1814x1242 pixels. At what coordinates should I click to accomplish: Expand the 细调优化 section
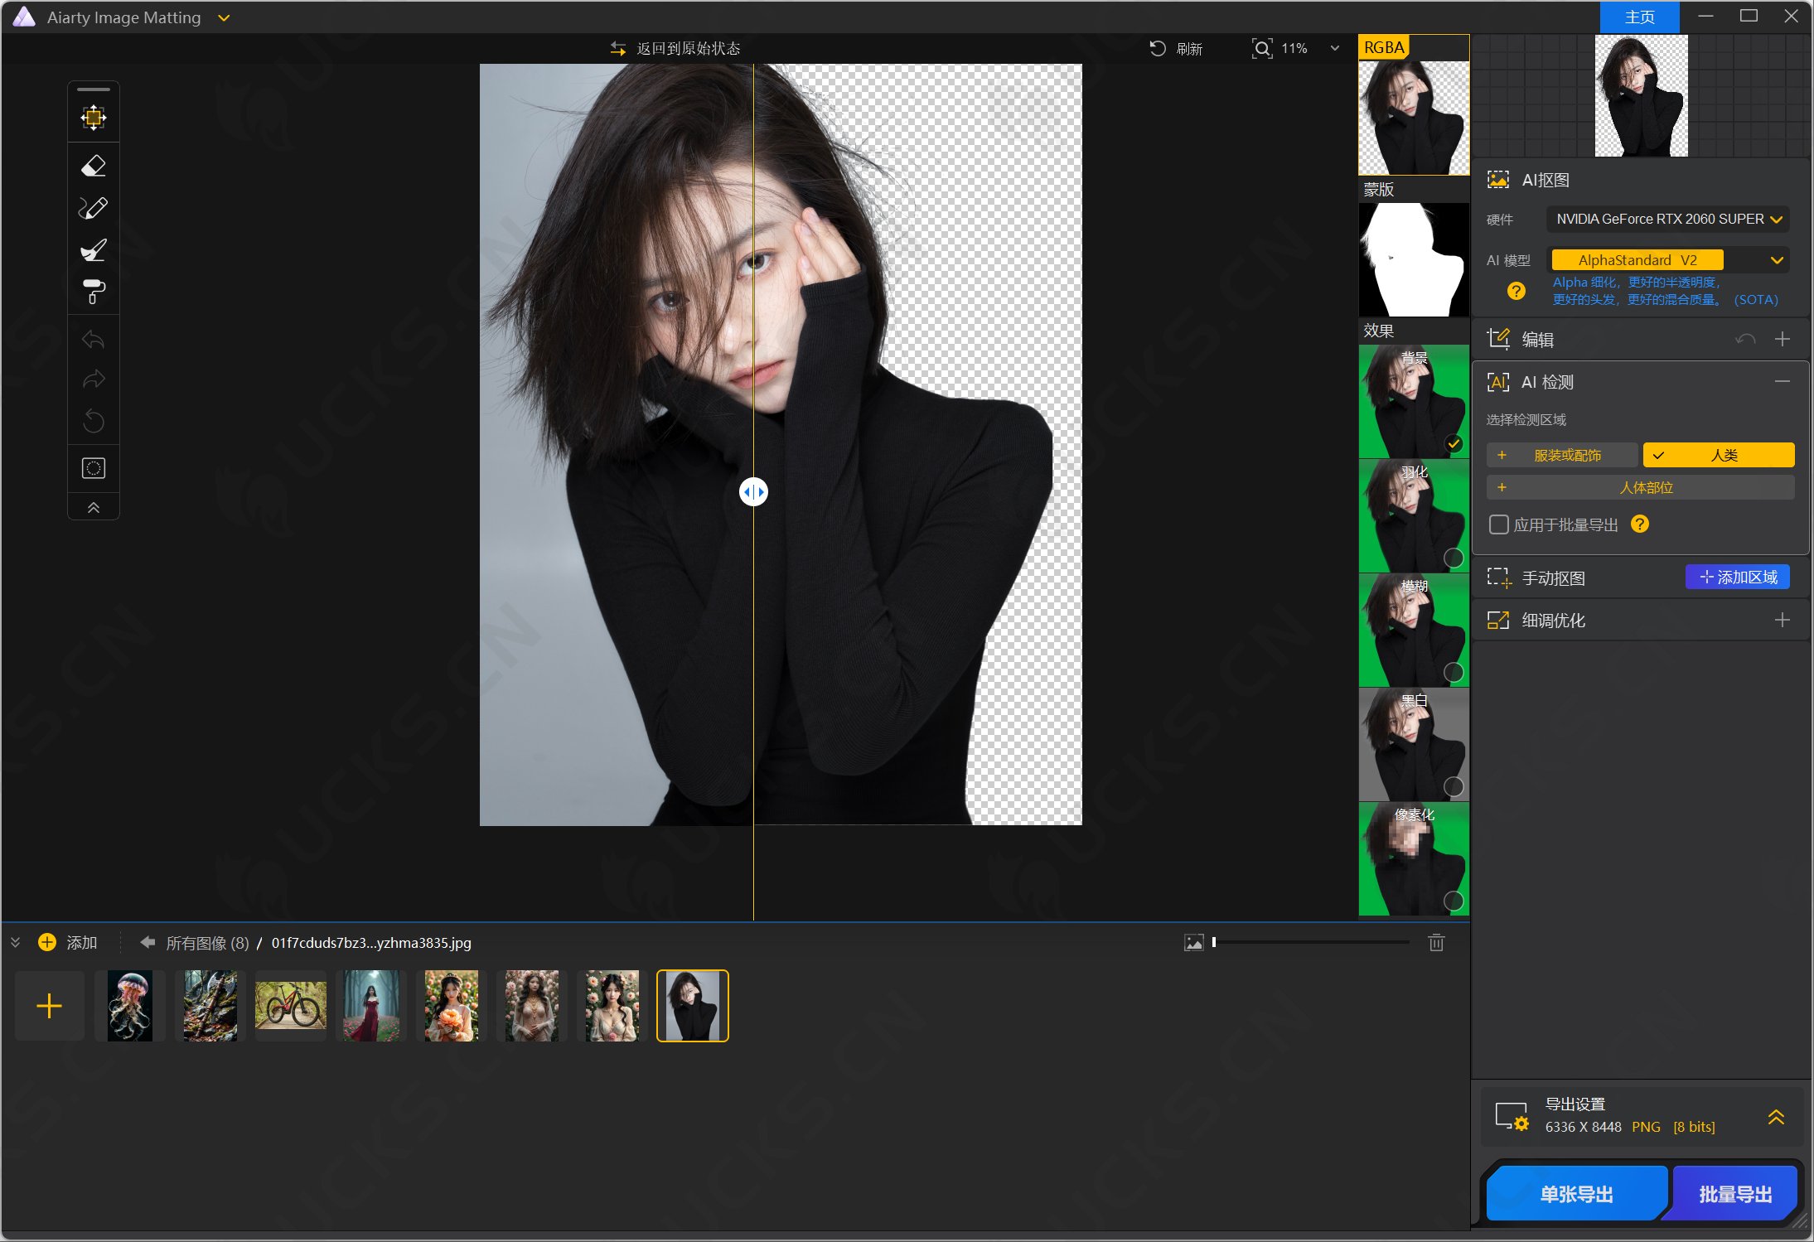[x=1783, y=620]
